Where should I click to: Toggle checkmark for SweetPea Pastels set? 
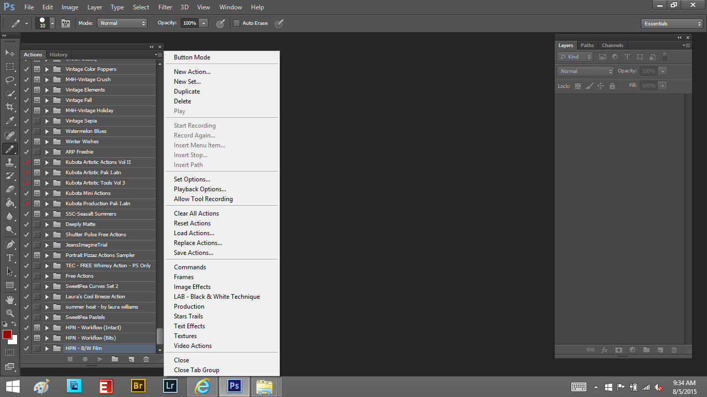(26, 317)
